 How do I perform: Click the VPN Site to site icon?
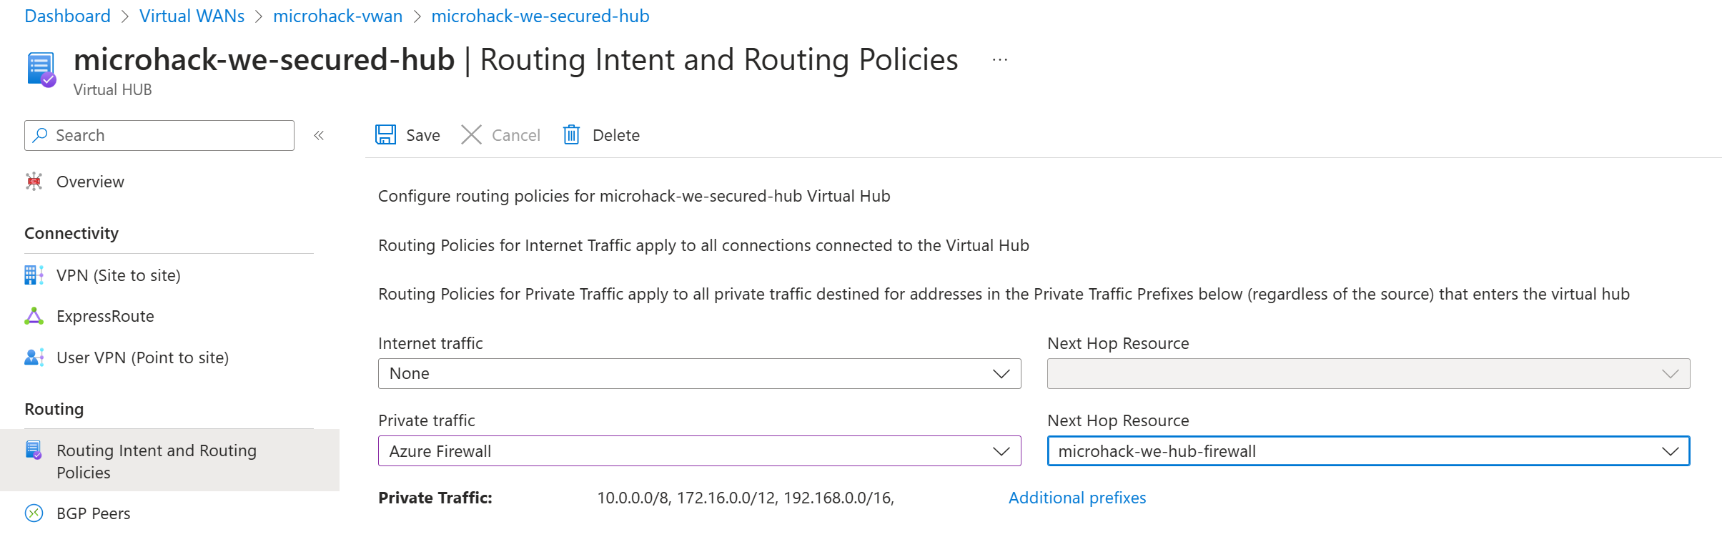coord(34,275)
